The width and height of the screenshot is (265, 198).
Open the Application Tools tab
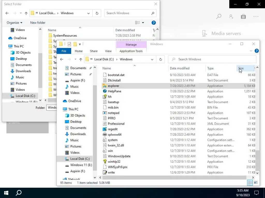[x=131, y=51]
